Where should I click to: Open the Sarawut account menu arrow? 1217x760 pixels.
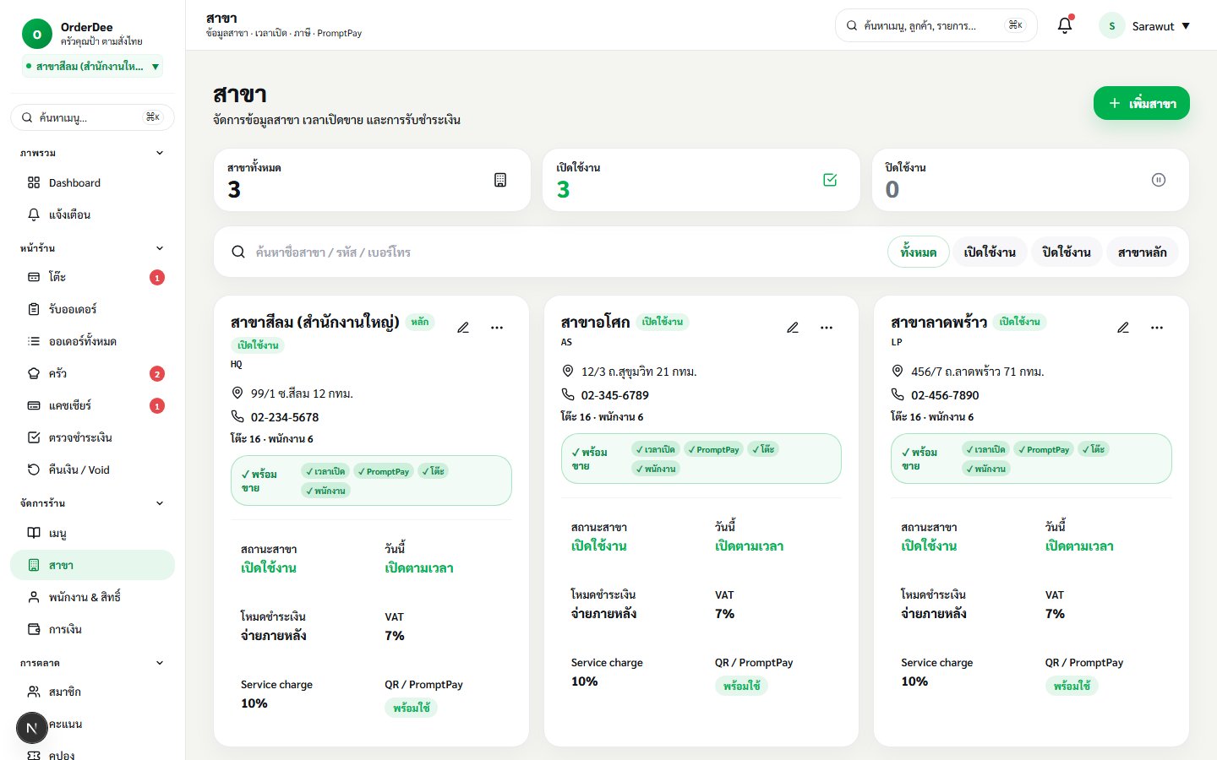click(1186, 26)
